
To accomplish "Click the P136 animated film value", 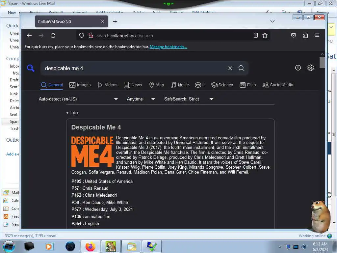I will coord(97,217).
